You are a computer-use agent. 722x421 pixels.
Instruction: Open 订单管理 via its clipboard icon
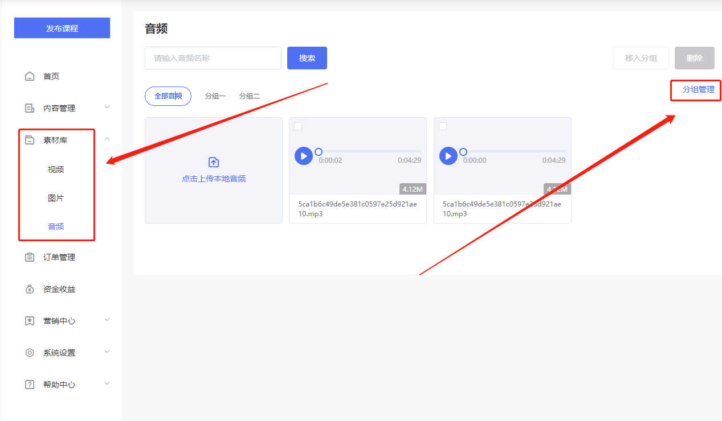coord(30,257)
